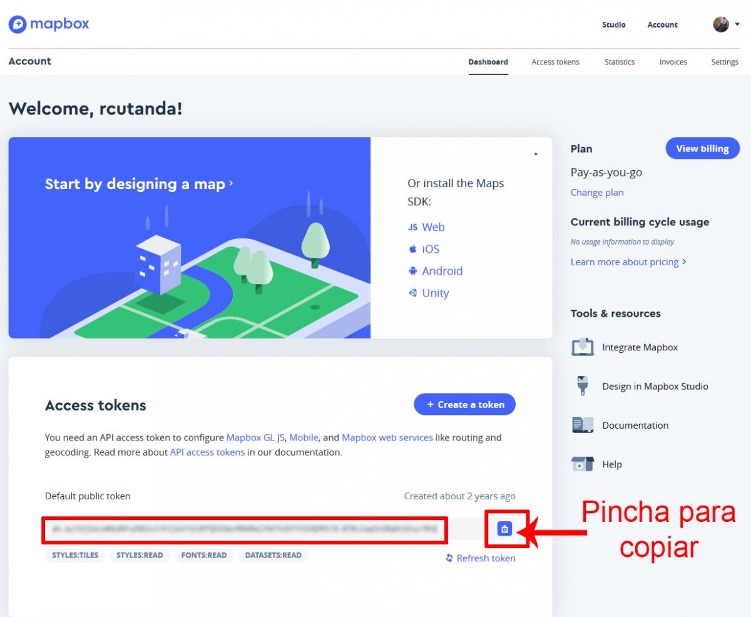Click the Android robot icon

pyautogui.click(x=412, y=271)
